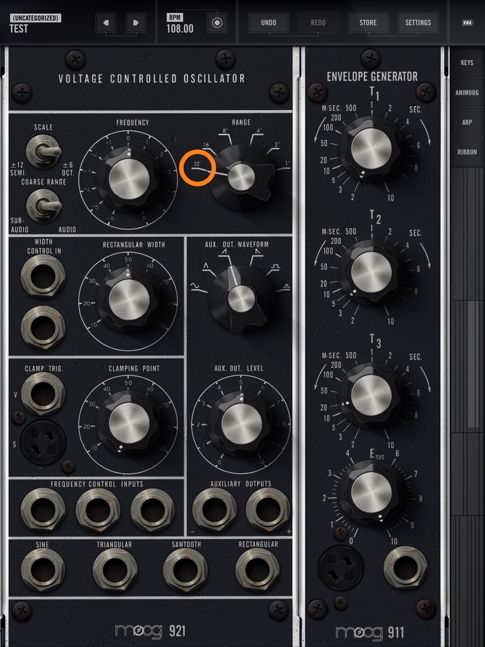Tap the Clamping Point knob

(129, 423)
